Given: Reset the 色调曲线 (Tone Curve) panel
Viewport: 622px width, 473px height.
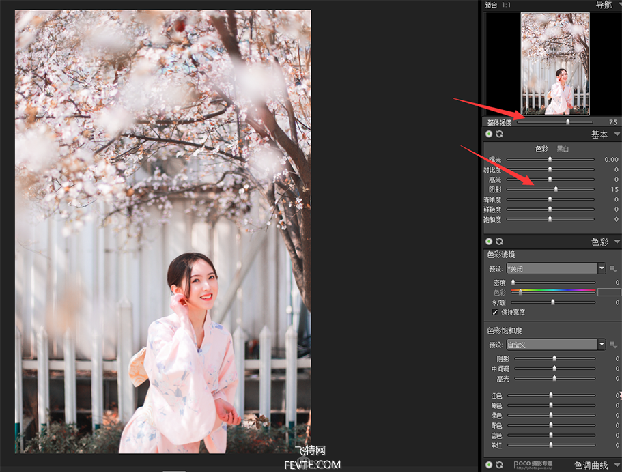Looking at the screenshot, I should [499, 465].
